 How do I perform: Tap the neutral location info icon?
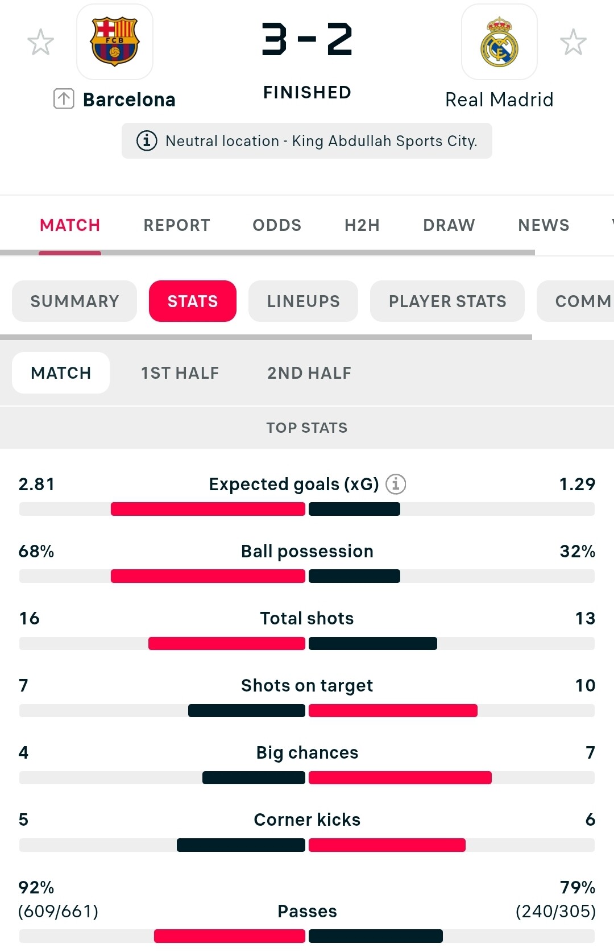147,140
